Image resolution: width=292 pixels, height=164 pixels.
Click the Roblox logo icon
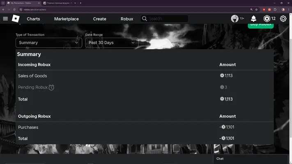(16, 18)
